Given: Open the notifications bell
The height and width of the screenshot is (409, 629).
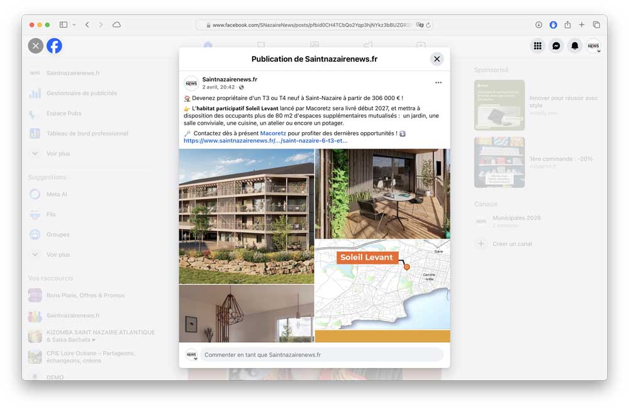Looking at the screenshot, I should coord(574,46).
